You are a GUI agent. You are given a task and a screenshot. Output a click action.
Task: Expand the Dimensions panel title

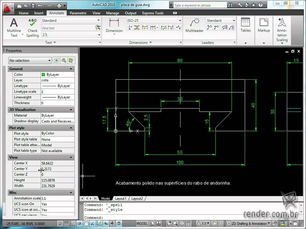click(x=140, y=42)
